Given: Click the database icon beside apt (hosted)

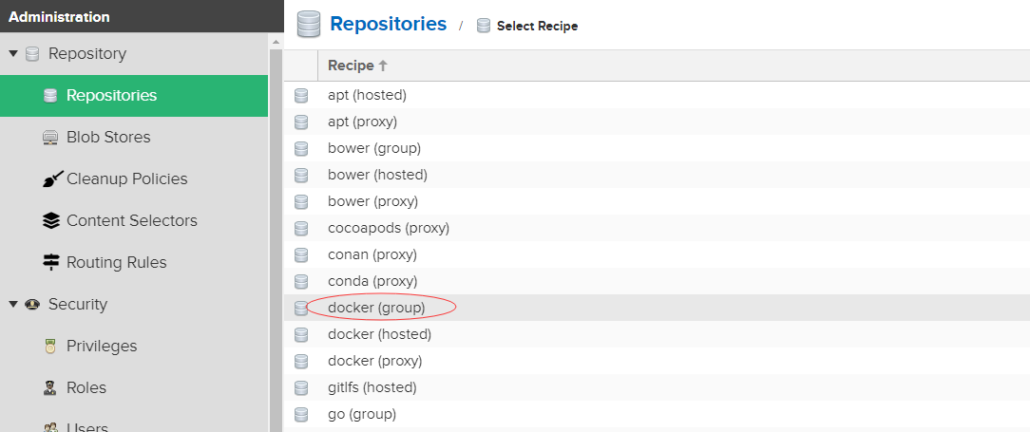Looking at the screenshot, I should point(301,96).
